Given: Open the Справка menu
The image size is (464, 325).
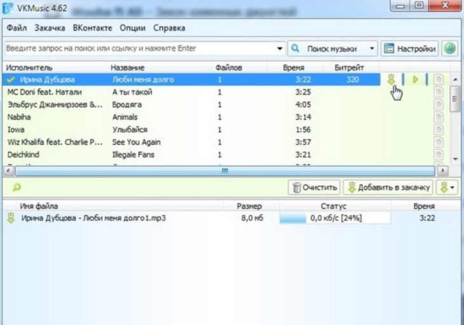Looking at the screenshot, I should click(x=169, y=28).
